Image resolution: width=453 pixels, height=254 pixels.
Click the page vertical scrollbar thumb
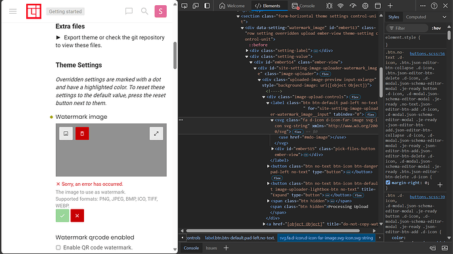[x=175, y=56]
